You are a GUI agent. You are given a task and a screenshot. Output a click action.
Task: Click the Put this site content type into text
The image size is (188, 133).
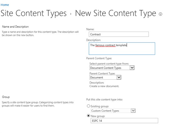tap(104, 100)
